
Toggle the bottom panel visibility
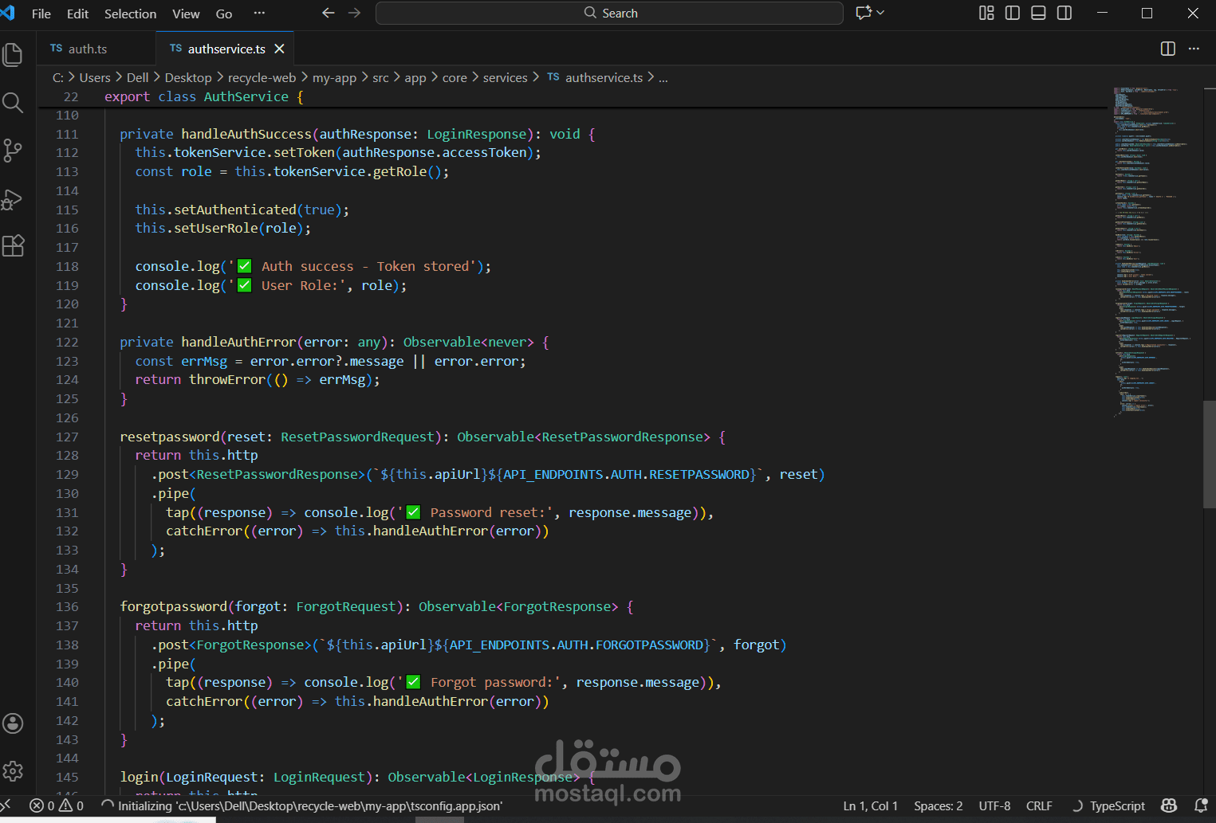coord(1038,13)
